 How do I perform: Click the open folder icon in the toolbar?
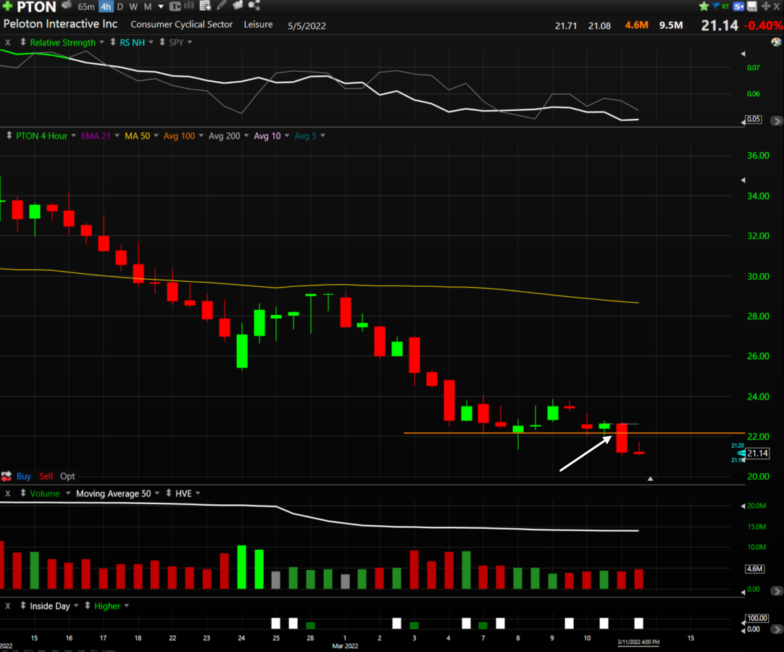[x=238, y=6]
